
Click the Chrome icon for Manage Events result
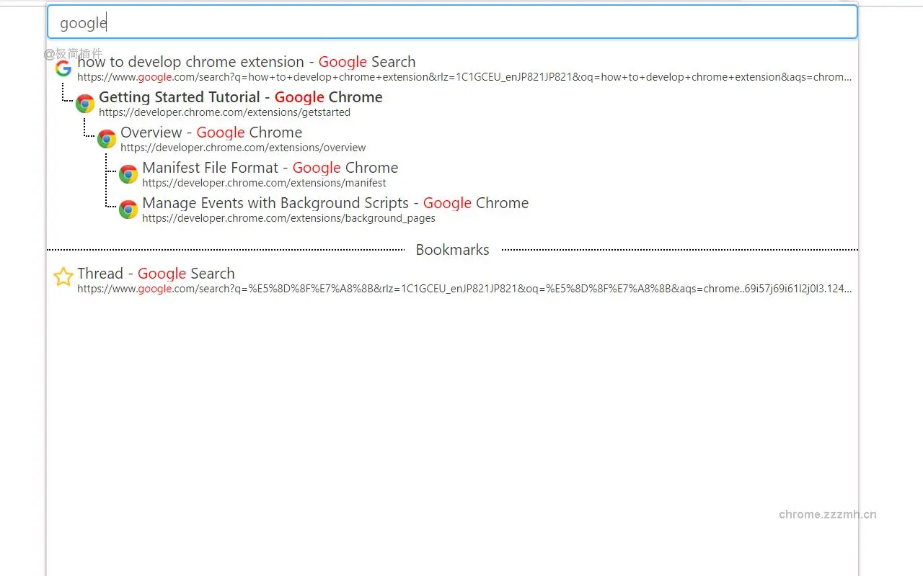click(x=128, y=209)
